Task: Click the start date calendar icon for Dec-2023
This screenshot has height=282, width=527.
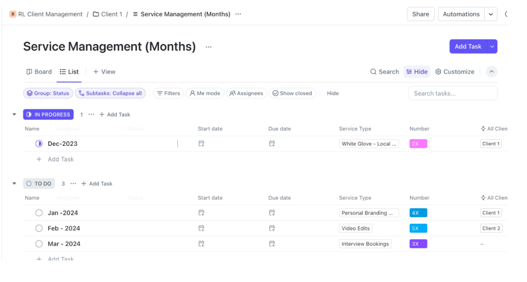Action: [x=201, y=144]
